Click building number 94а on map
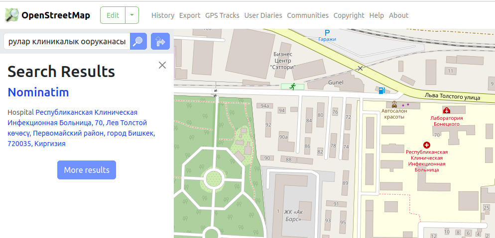 [264, 106]
